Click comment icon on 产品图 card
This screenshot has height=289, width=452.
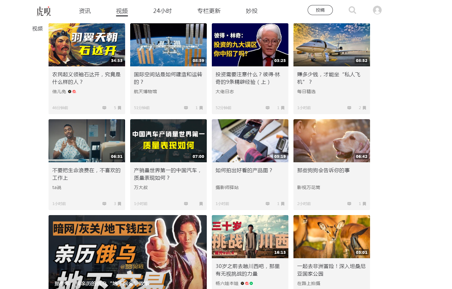click(x=268, y=204)
